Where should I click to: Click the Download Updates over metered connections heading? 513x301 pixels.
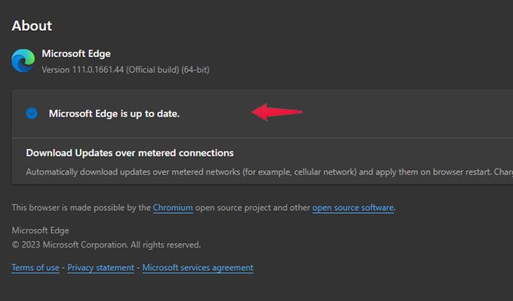[130, 153]
